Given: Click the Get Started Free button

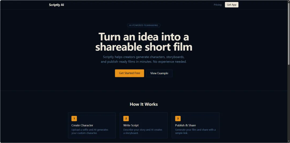Looking at the screenshot, I should pos(129,73).
